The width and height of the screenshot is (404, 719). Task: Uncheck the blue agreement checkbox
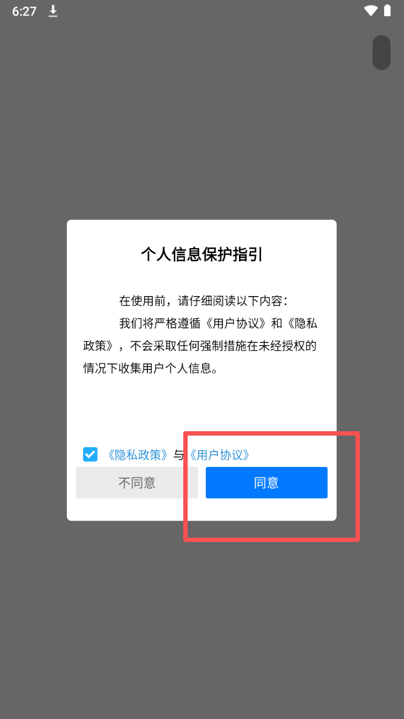(x=90, y=454)
